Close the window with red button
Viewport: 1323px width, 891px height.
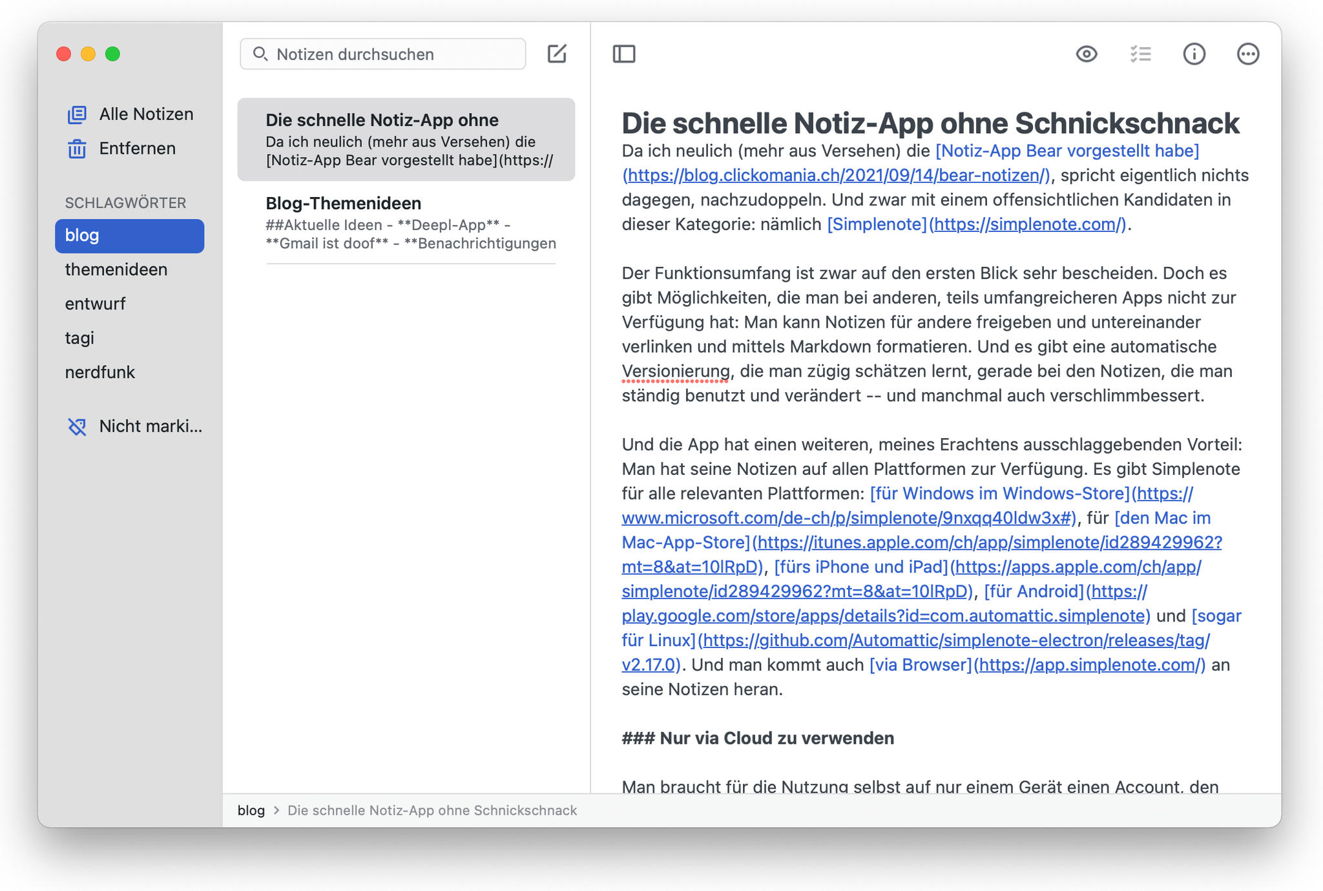pos(63,54)
